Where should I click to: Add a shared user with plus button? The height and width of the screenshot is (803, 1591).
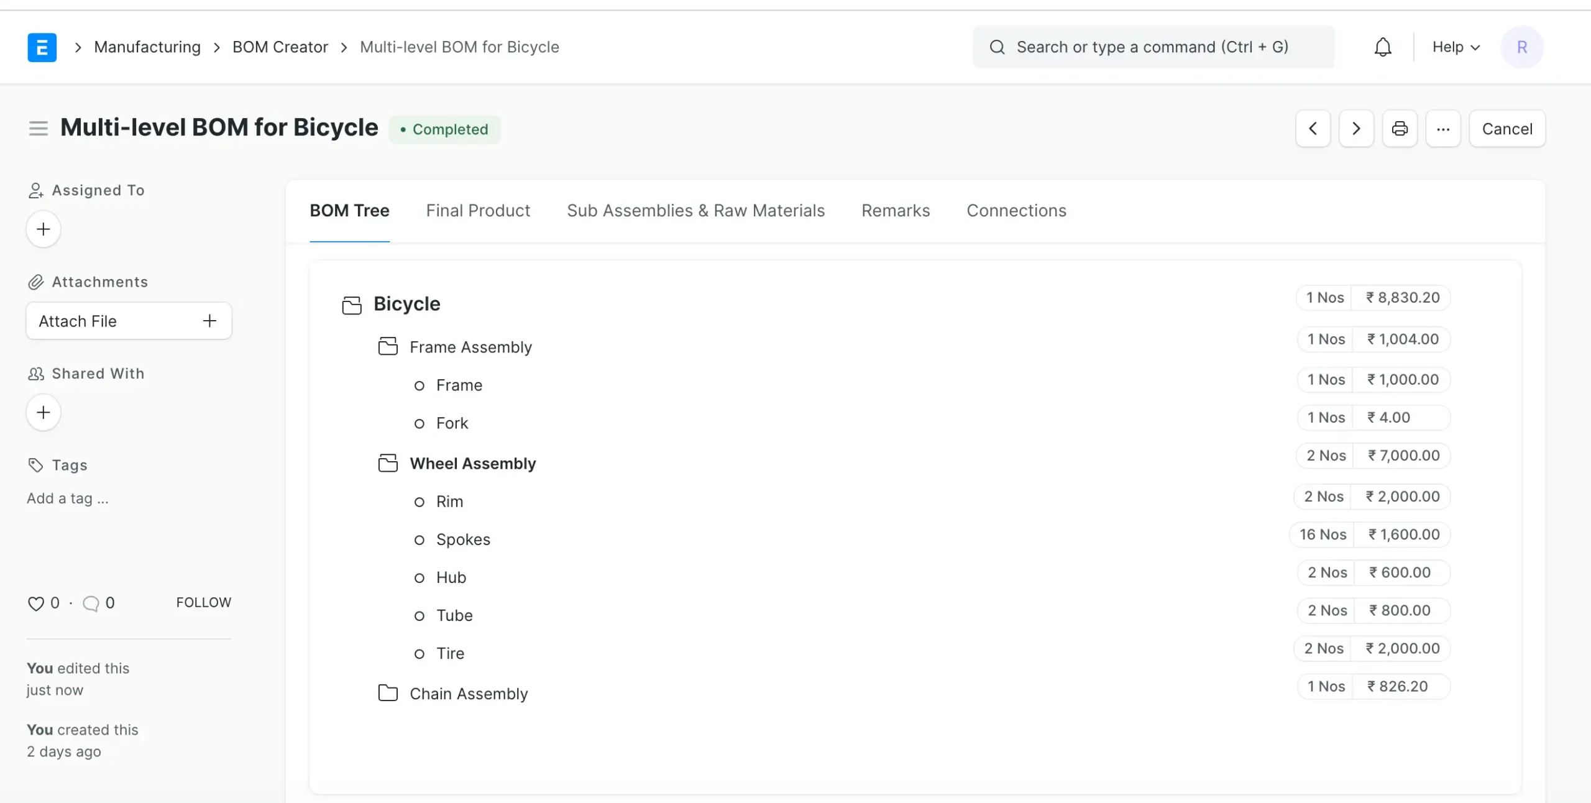[x=44, y=412]
